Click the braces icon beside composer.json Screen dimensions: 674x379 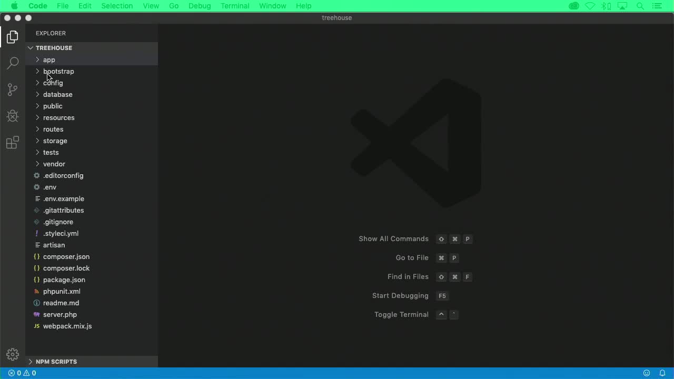(x=37, y=256)
